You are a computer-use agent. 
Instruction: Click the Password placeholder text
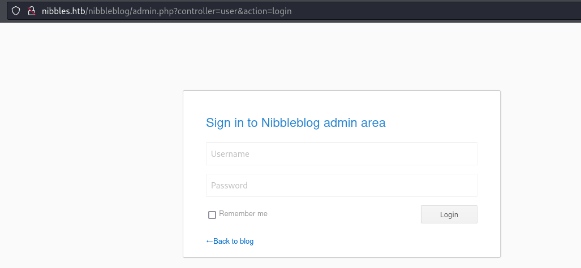[229, 185]
